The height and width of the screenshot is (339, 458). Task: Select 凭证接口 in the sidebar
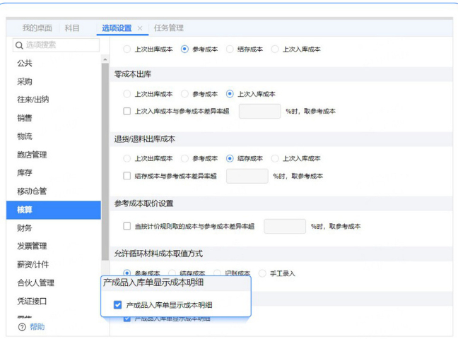click(x=32, y=301)
